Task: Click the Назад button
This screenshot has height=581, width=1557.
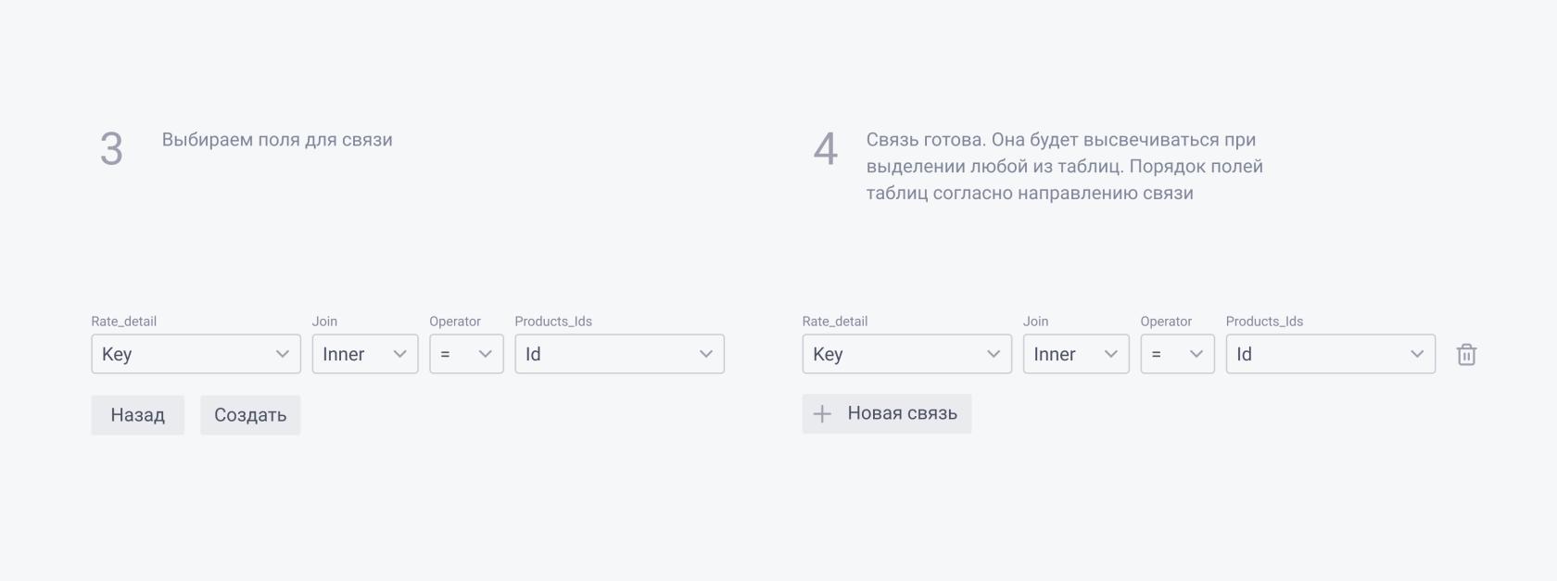Action: point(137,415)
